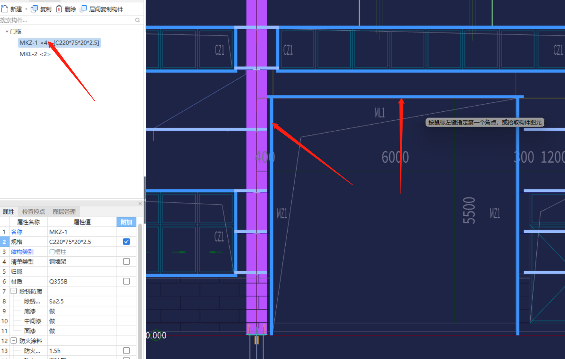This screenshot has width=565, height=359.
Task: Click the Sa2.5 rust removal value
Action: [82, 301]
